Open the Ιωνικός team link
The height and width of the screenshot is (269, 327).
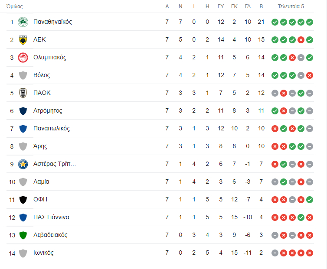click(43, 253)
